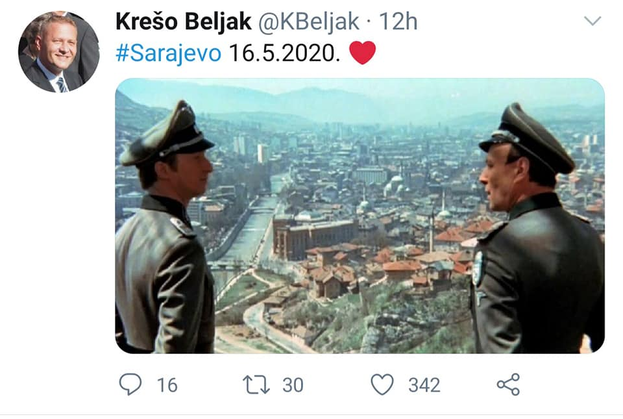The height and width of the screenshot is (419, 623).
Task: Click the 12h timestamp
Action: 398,21
